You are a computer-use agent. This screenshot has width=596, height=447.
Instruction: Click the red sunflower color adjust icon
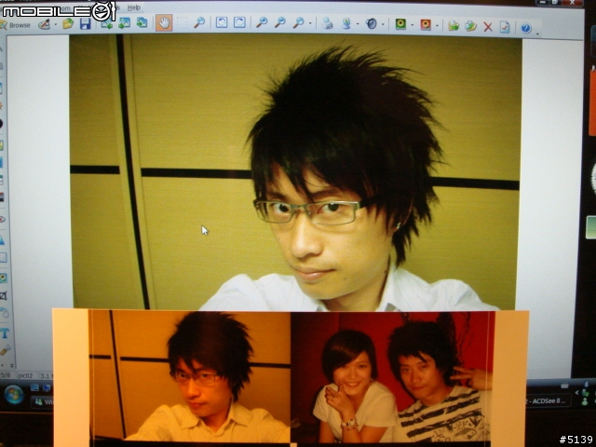coord(426,25)
